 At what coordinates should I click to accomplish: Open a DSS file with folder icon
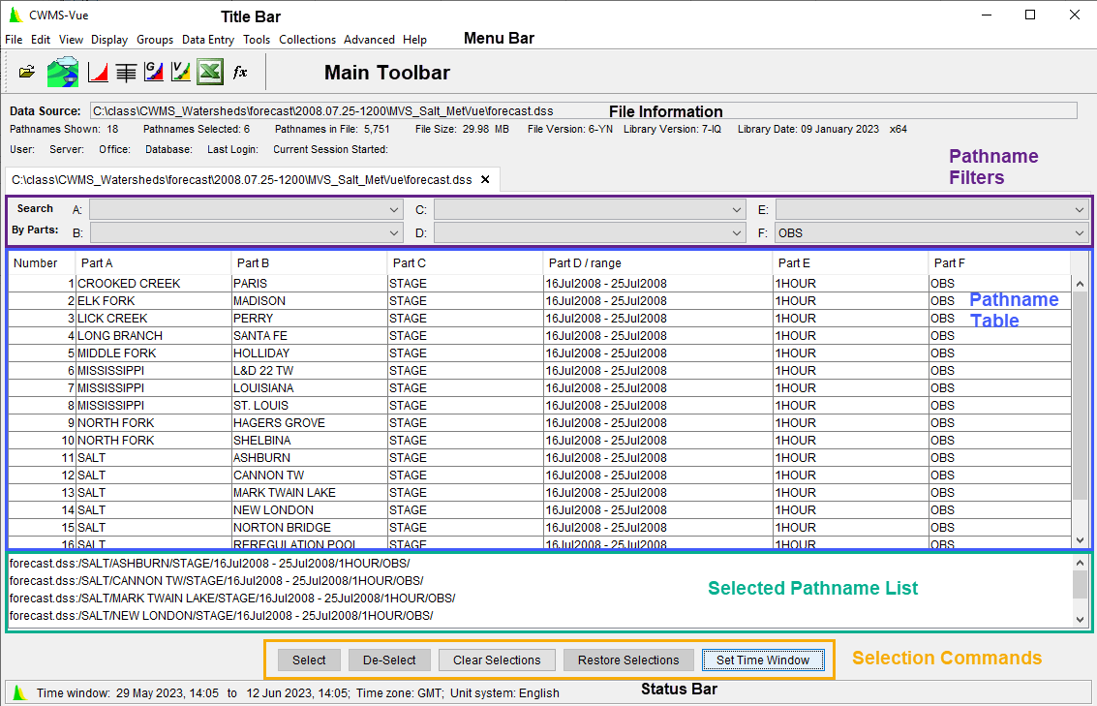[26, 72]
